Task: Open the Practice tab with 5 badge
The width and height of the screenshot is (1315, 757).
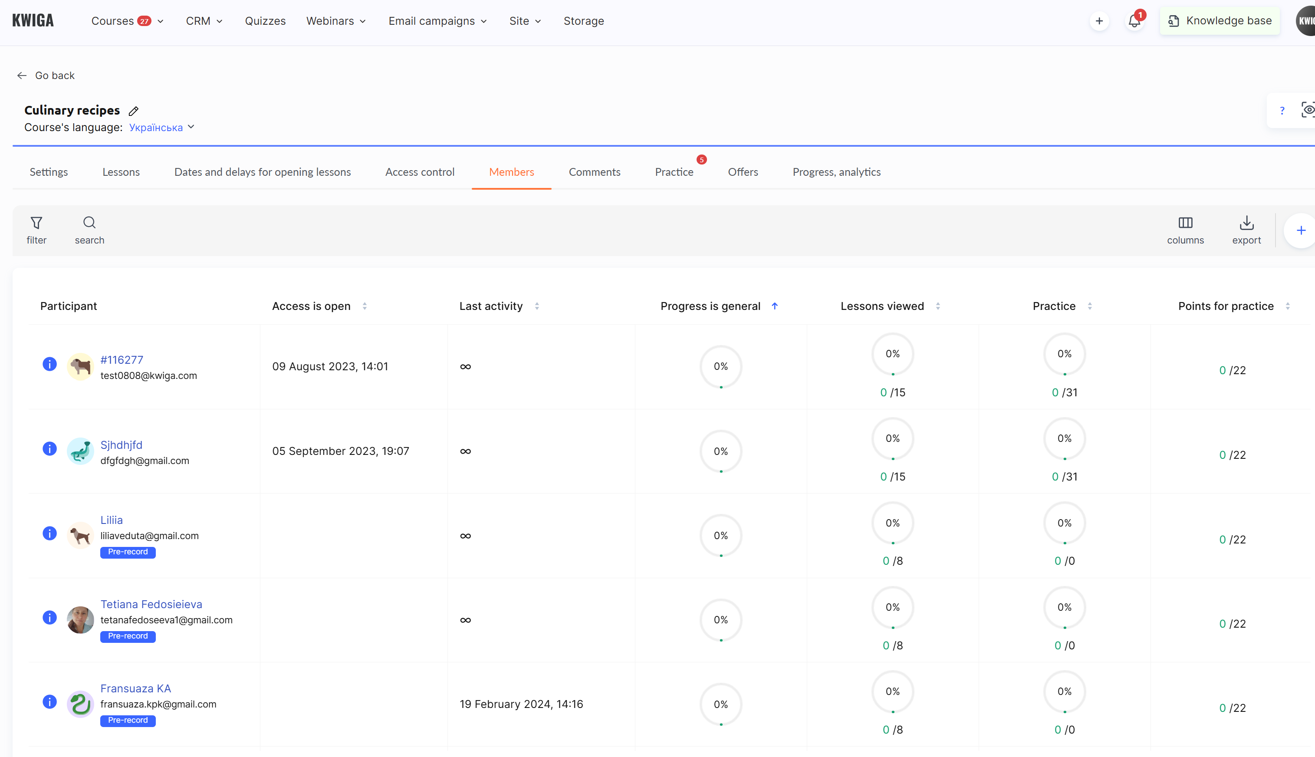Action: (674, 171)
